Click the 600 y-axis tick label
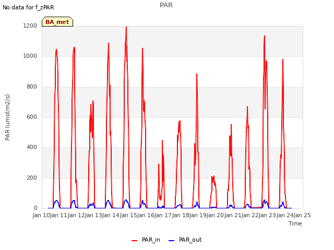Screen dimensions: 334x250 pyautogui.click(x=31, y=117)
